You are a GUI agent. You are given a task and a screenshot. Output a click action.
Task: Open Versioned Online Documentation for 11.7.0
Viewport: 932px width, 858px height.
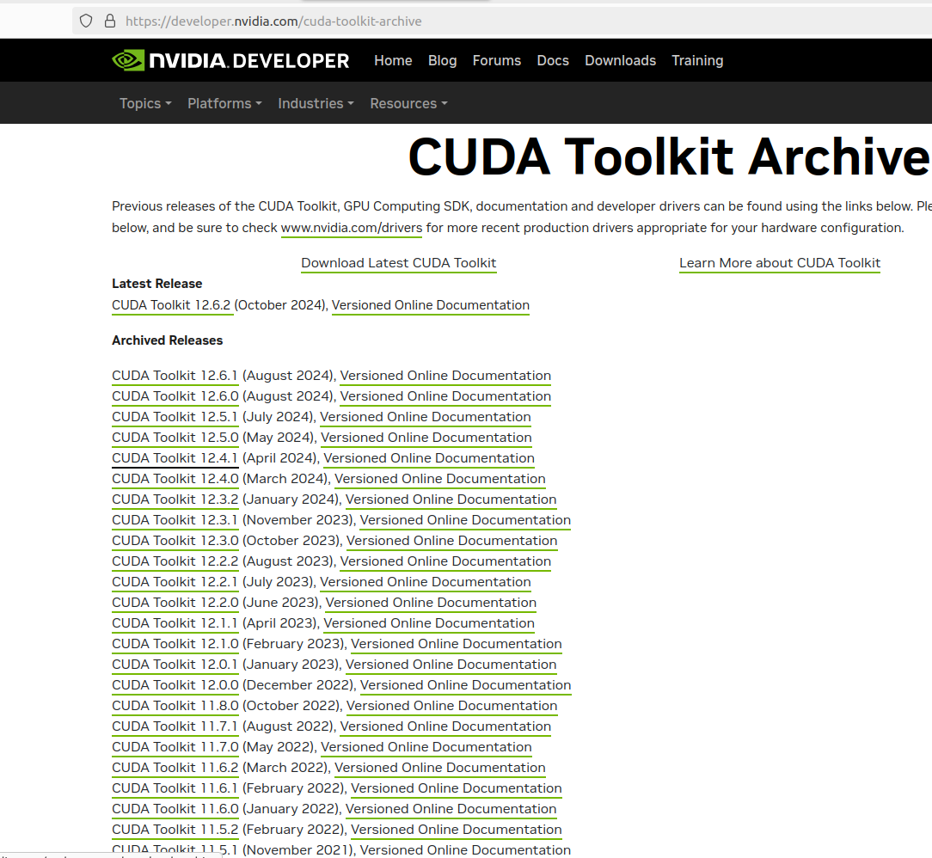(426, 747)
